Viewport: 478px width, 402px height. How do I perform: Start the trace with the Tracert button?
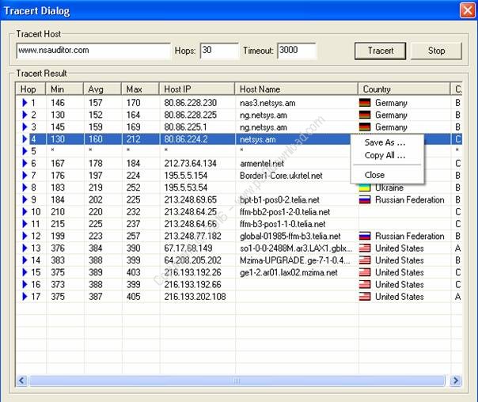click(380, 51)
